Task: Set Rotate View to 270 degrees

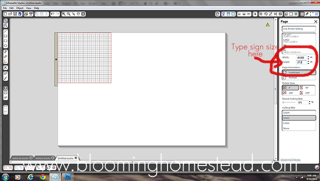Action: pyautogui.click(x=307, y=93)
